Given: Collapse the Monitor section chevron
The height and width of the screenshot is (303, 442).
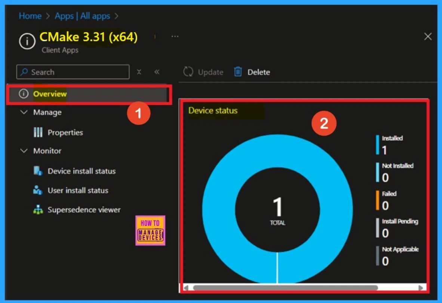Looking at the screenshot, I should pos(24,151).
